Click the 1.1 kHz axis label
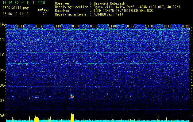 point(3,40)
